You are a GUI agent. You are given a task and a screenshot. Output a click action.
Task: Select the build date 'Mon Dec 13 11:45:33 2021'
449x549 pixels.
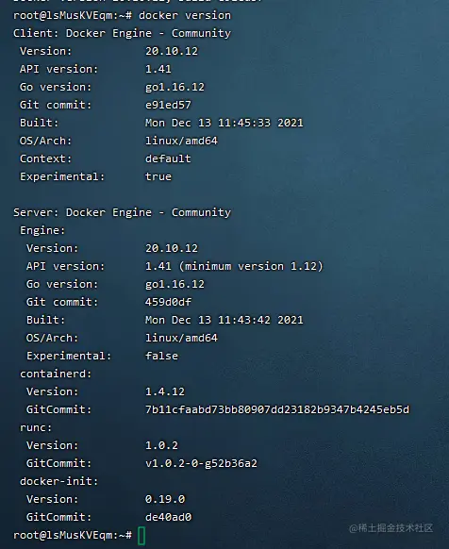(224, 123)
